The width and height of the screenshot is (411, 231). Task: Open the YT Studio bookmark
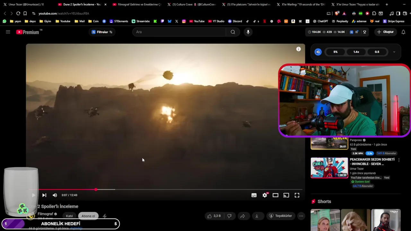[216, 21]
